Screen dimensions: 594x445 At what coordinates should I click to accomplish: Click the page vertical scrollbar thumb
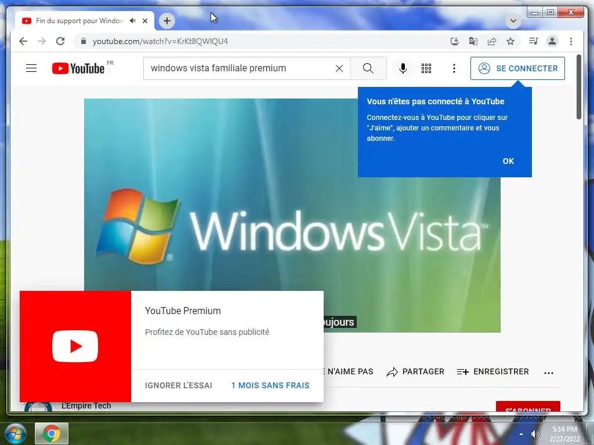click(578, 87)
